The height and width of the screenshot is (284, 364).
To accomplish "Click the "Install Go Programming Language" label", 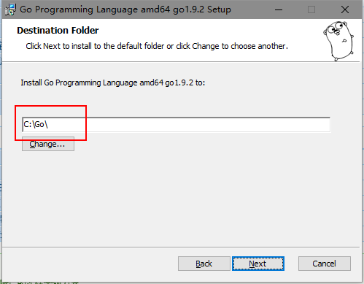I will pos(113,82).
